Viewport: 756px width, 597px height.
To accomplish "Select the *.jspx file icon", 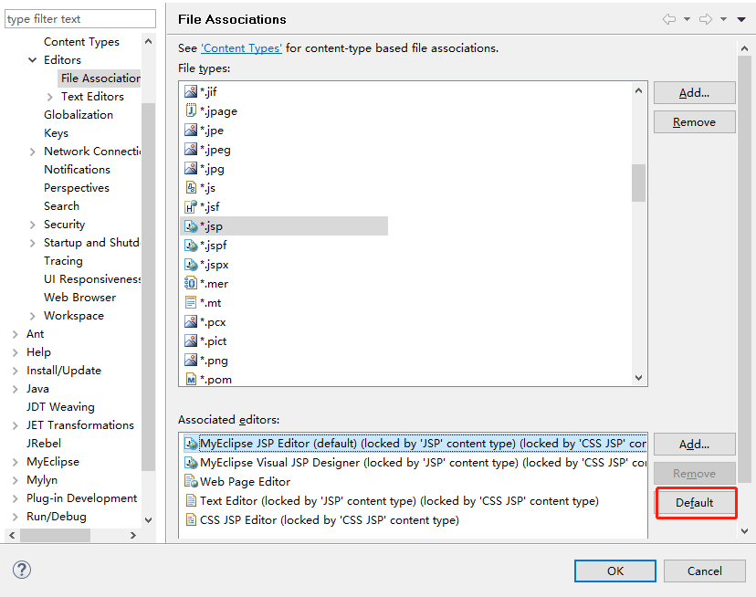I will (x=191, y=264).
